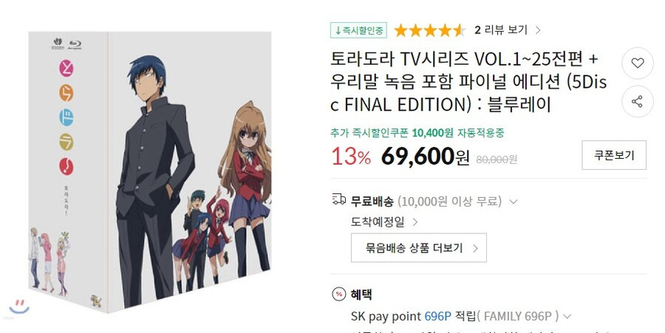Image resolution: width=665 pixels, height=333 pixels.
Task: Click the product title 토라도라 TV시리즈
Action: pos(468,82)
